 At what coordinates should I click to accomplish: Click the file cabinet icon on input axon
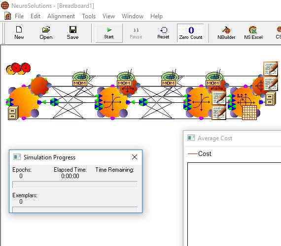click(13, 113)
